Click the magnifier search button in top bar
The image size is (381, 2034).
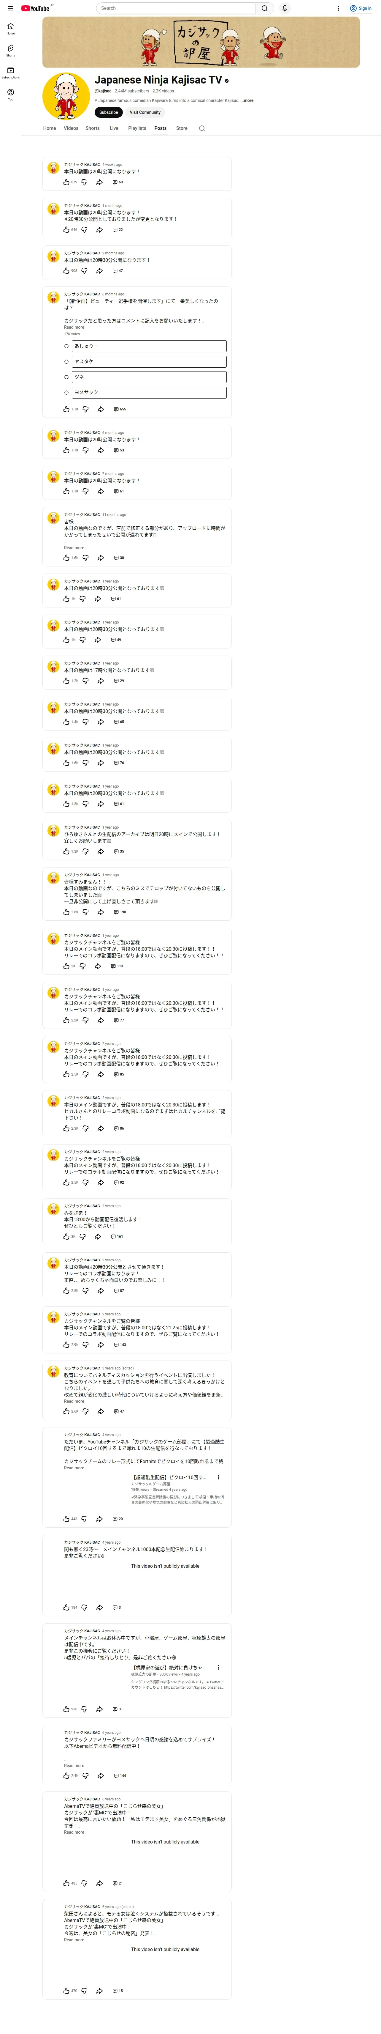pyautogui.click(x=265, y=8)
